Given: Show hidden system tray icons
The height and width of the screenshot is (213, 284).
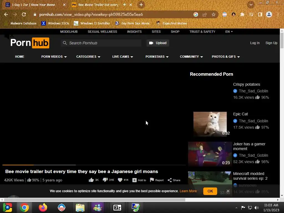Looking at the screenshot, I should pyautogui.click(x=236, y=208).
